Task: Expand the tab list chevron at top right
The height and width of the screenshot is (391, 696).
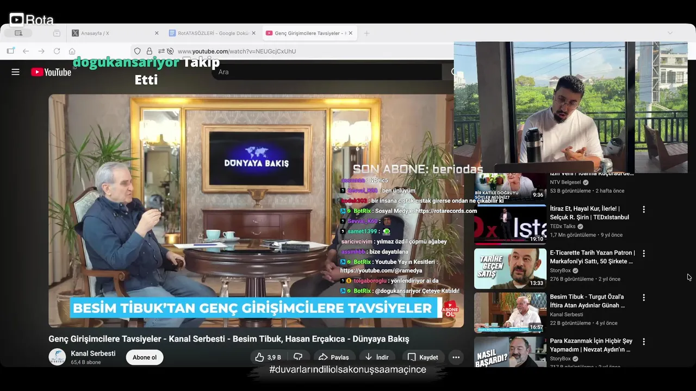Action: [x=670, y=33]
